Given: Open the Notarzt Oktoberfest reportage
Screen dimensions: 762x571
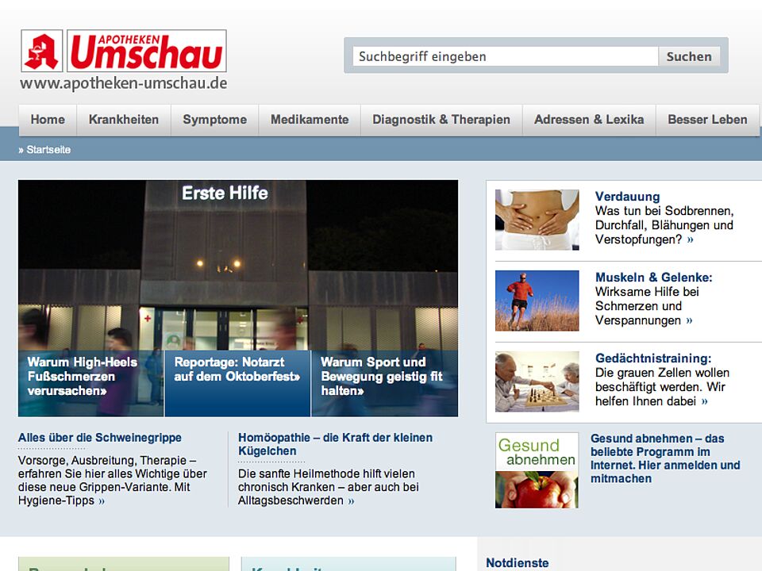Looking at the screenshot, I should click(x=237, y=370).
